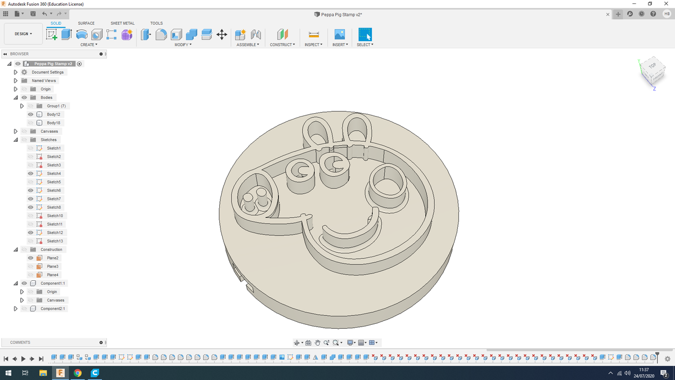Toggle visibility of Body18

point(31,123)
